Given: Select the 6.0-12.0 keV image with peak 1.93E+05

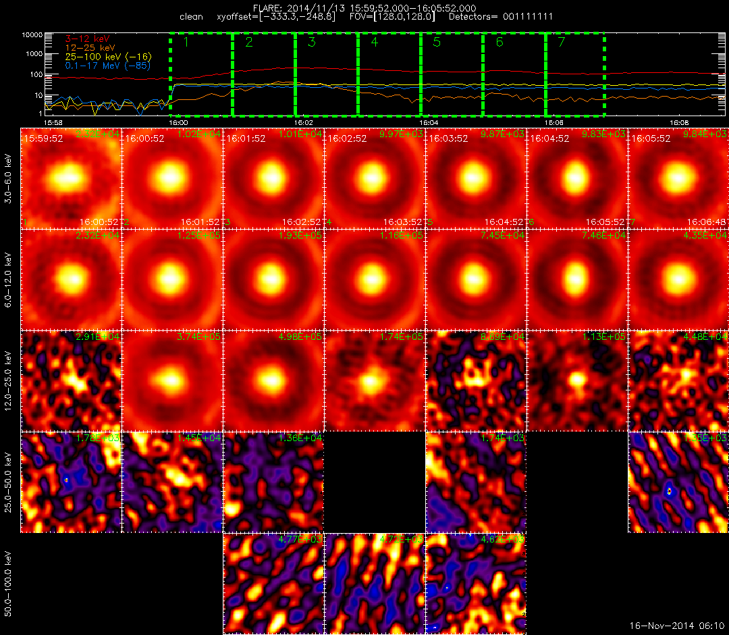Looking at the screenshot, I should coord(274,280).
